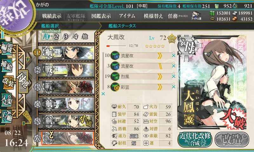Clear all equipment with the lower-left X
This screenshot has height=152, width=254.
tap(103, 94)
